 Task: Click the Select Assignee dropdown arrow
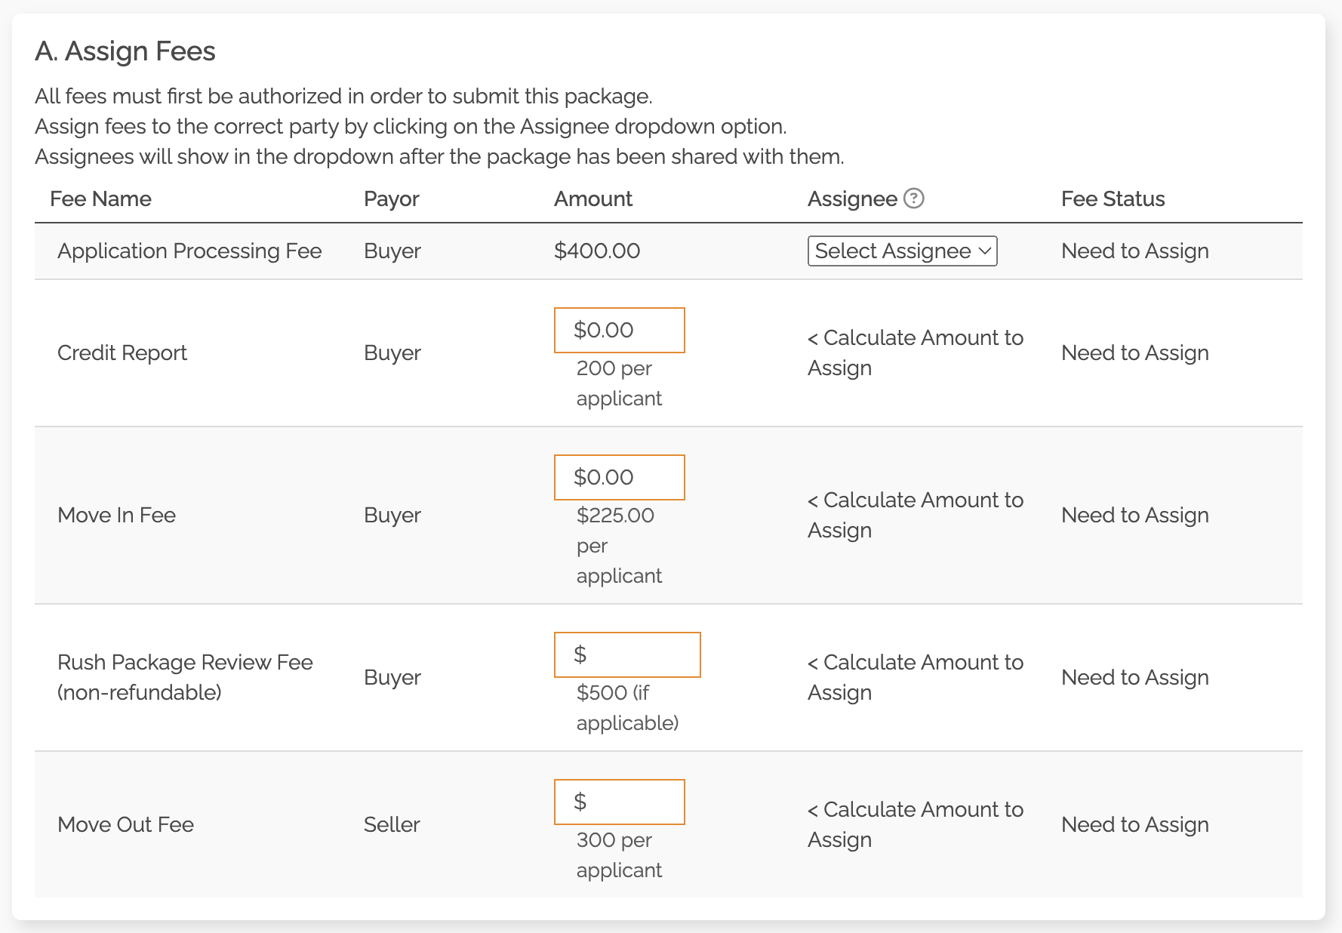click(984, 251)
